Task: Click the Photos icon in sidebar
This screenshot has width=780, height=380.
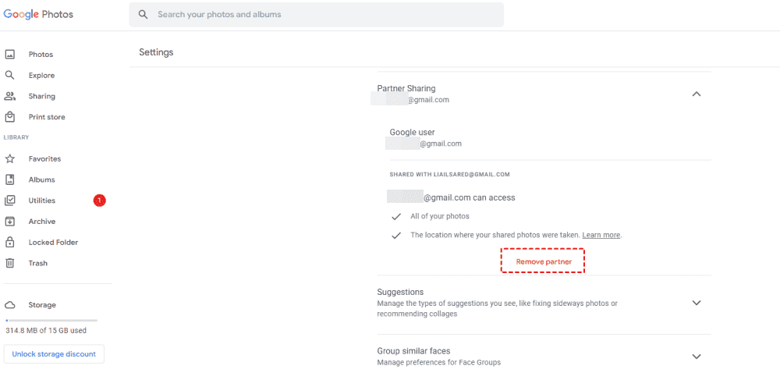Action: [x=10, y=55]
